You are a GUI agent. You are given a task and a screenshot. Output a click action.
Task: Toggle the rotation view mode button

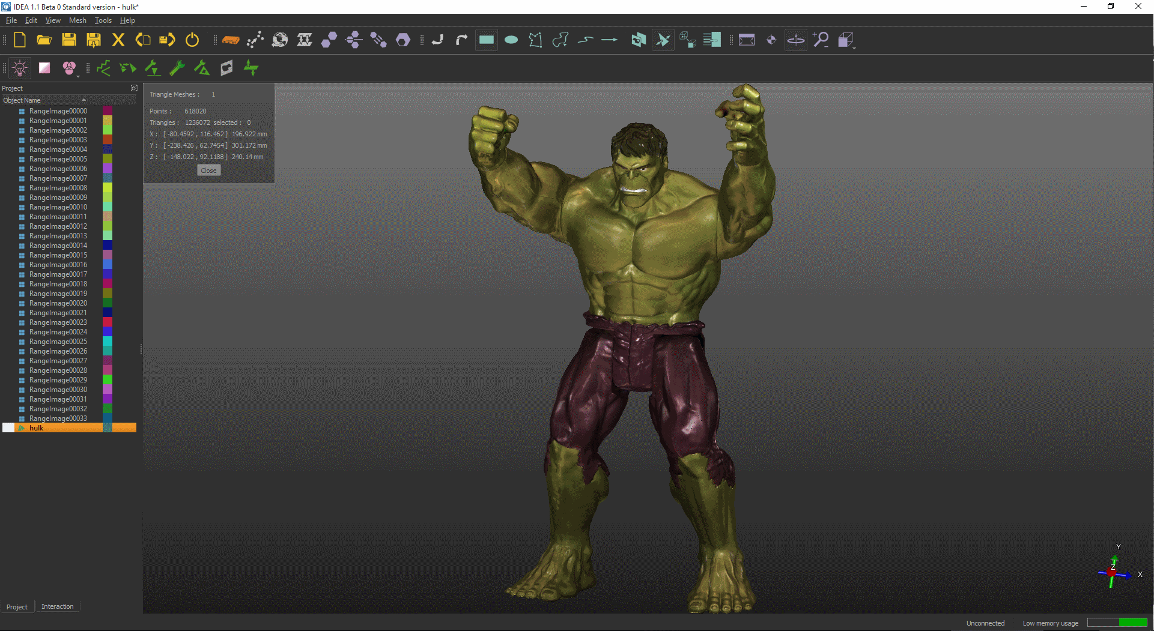[796, 40]
